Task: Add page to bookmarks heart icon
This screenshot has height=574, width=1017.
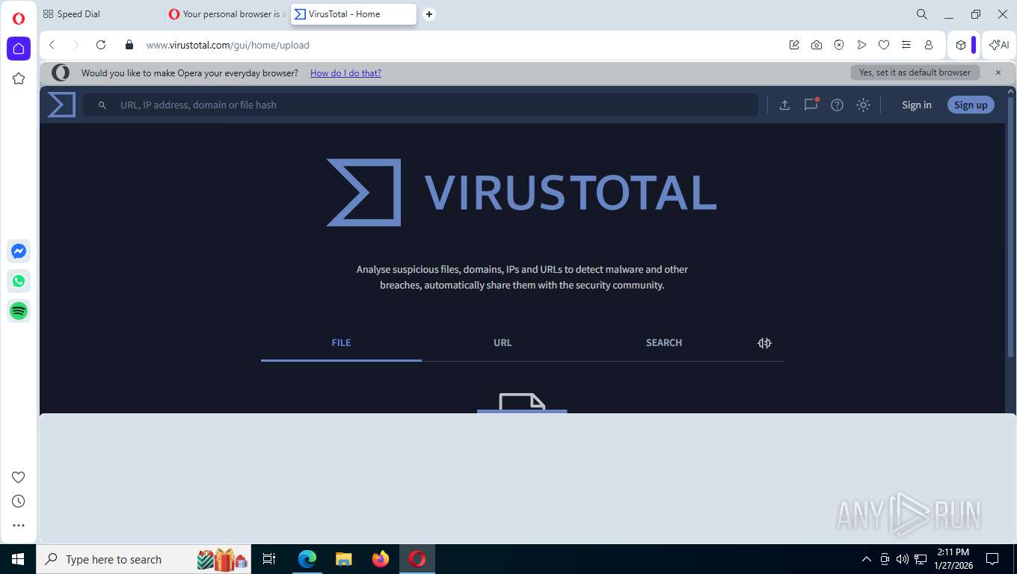Action: pyautogui.click(x=884, y=45)
